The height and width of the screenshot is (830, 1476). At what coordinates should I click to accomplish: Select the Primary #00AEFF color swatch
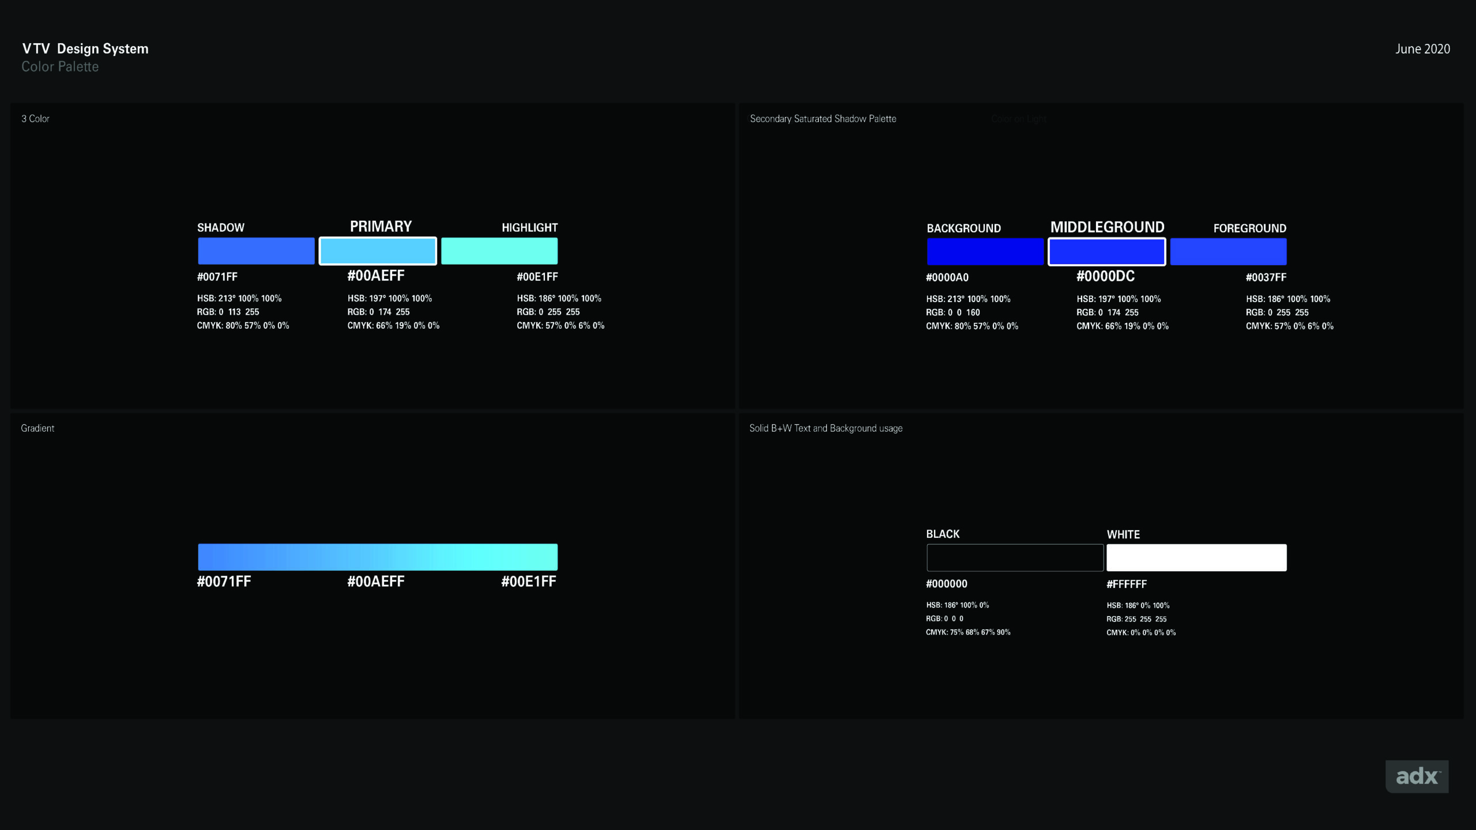click(378, 251)
